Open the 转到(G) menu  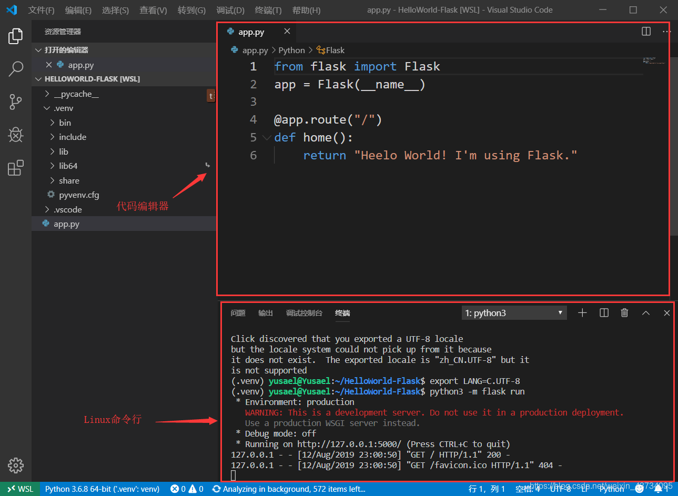click(x=191, y=10)
